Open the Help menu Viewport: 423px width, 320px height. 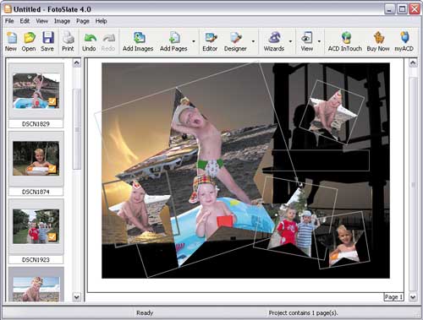101,21
